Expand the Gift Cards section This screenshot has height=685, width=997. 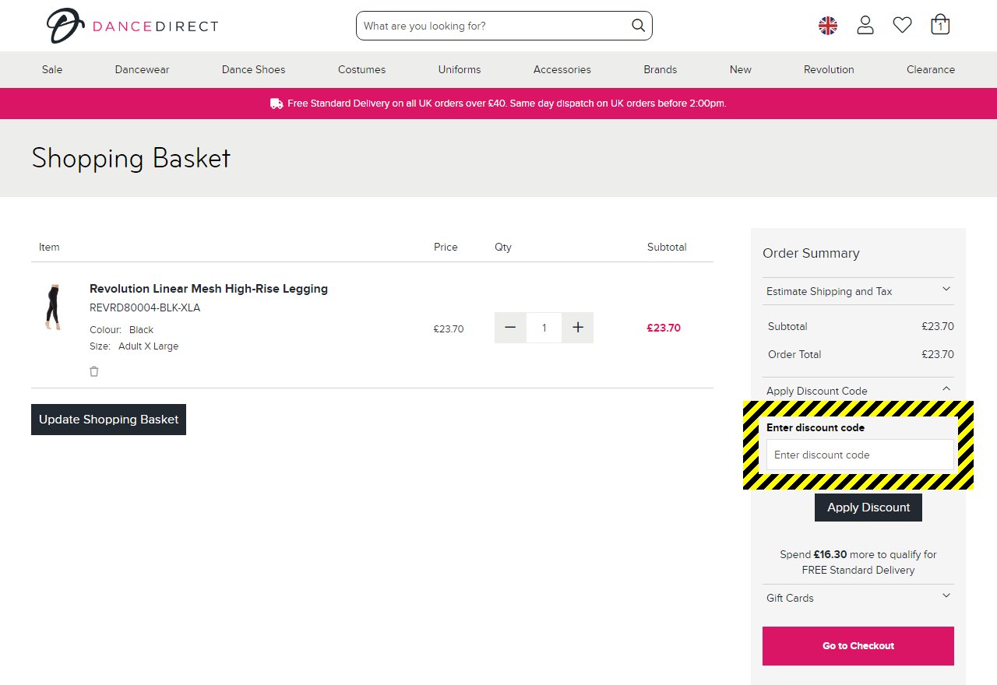pyautogui.click(x=858, y=598)
